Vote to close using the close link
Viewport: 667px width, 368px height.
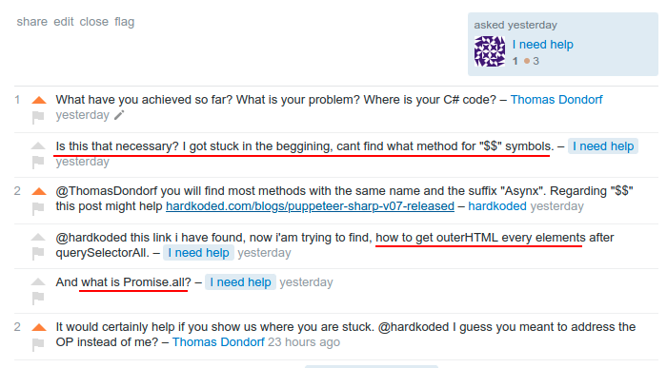[x=94, y=22]
